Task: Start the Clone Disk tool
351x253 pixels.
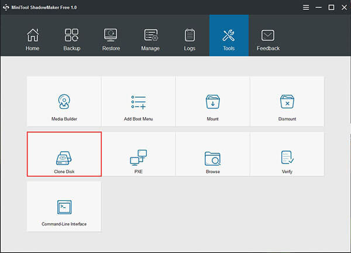Action: [x=64, y=154]
